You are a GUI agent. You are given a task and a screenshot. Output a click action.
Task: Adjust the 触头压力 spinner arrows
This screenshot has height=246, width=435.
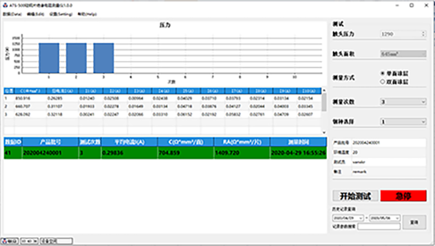point(423,34)
